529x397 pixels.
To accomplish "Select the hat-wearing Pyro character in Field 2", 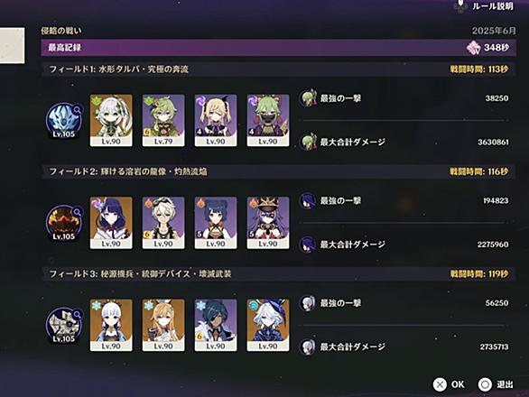I will tap(268, 223).
